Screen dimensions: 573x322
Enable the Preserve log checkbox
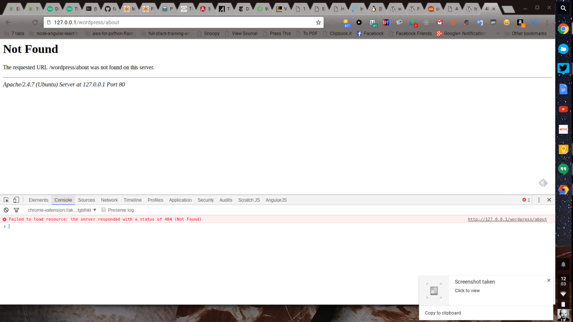click(x=104, y=210)
